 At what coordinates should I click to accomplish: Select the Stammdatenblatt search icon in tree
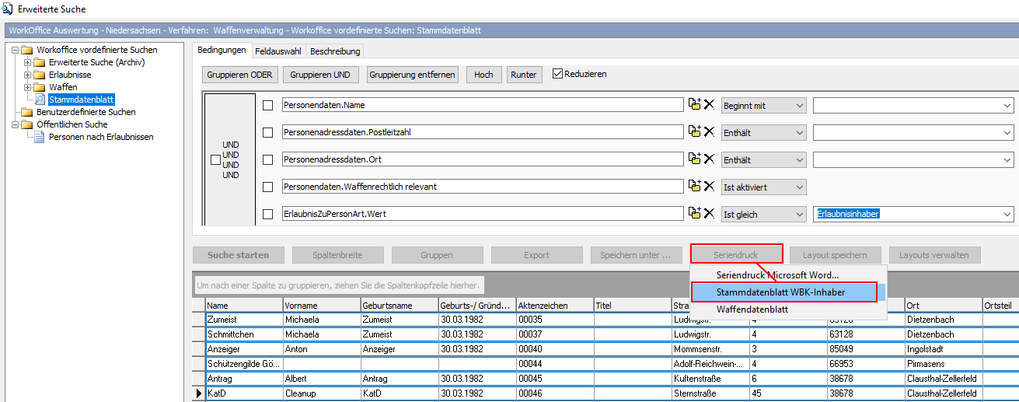point(40,100)
